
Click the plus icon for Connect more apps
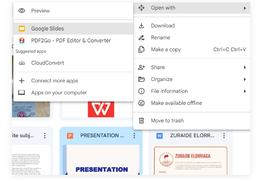22,81
